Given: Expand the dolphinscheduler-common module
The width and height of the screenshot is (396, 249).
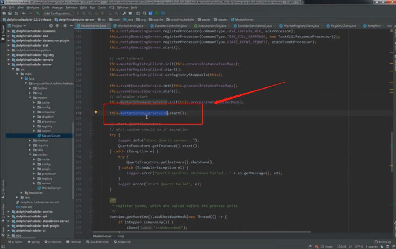Looking at the screenshot, I should pyautogui.click(x=8, y=31).
